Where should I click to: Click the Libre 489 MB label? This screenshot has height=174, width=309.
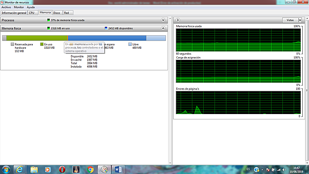137,46
